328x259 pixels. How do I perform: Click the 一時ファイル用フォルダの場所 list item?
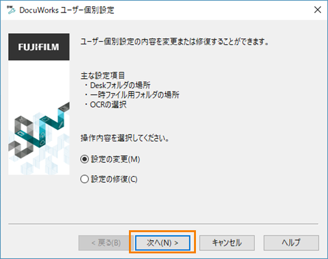coord(132,95)
